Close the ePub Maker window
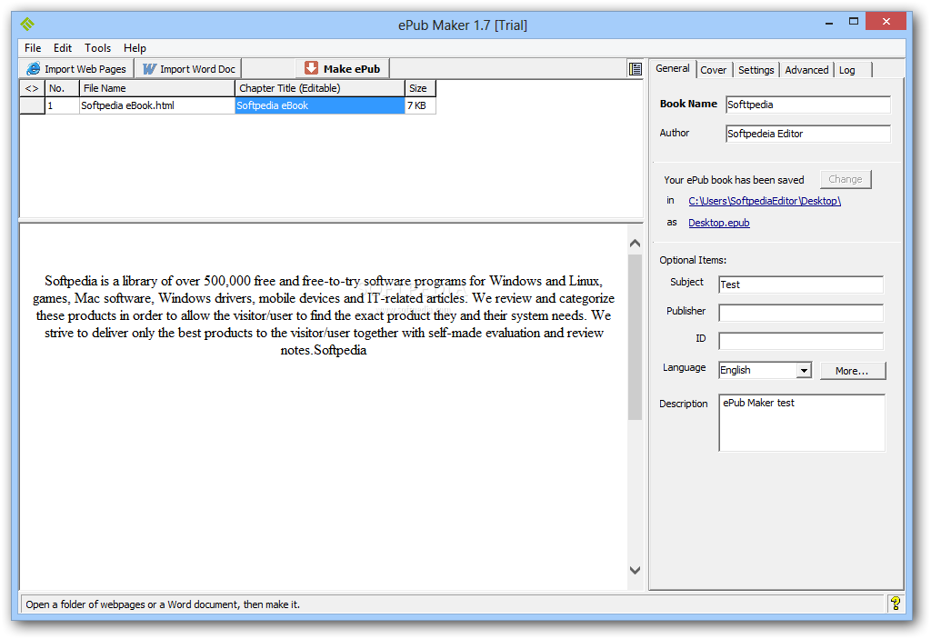 point(886,22)
